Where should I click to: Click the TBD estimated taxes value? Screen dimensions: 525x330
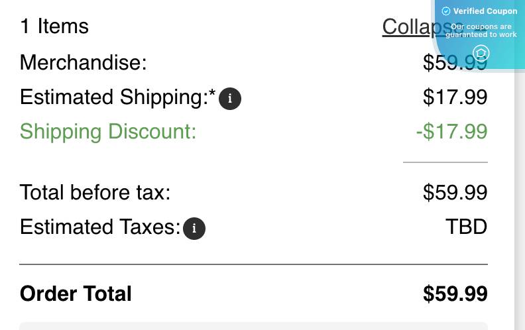(x=466, y=227)
